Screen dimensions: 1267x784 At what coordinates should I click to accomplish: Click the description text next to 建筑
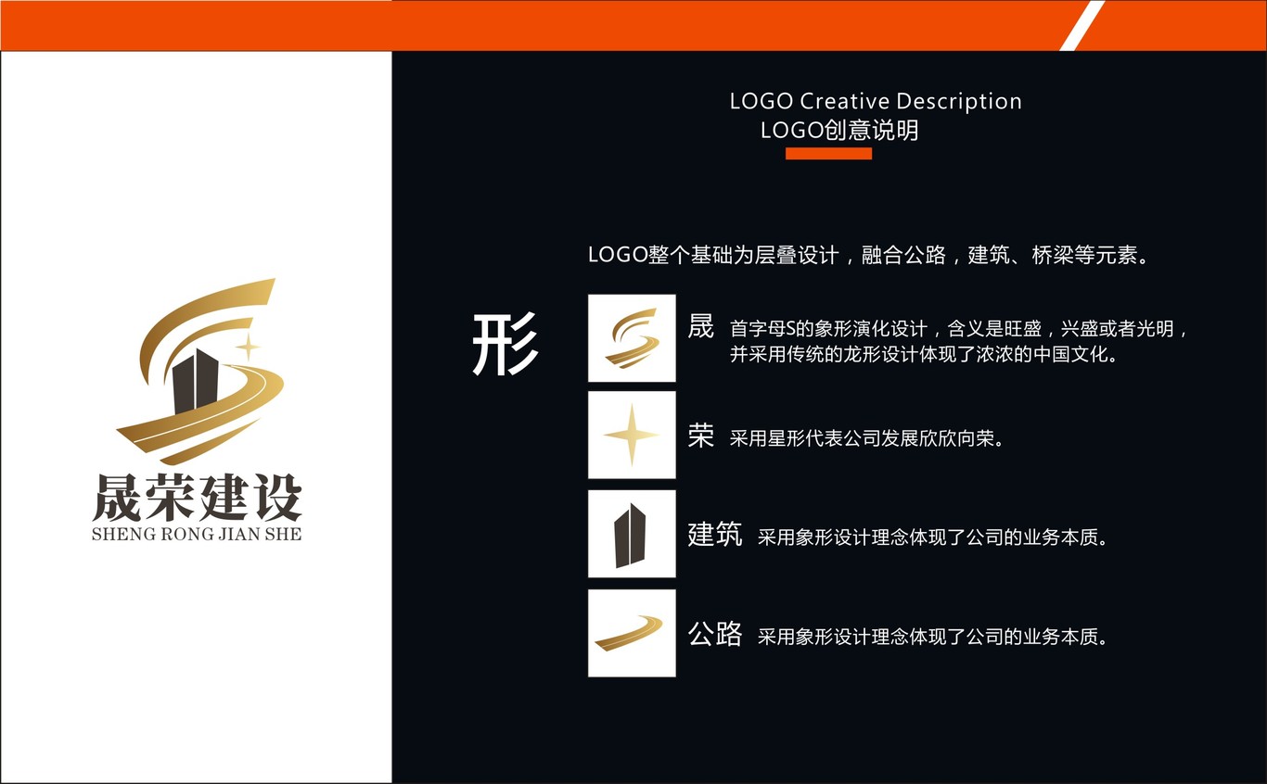click(934, 537)
